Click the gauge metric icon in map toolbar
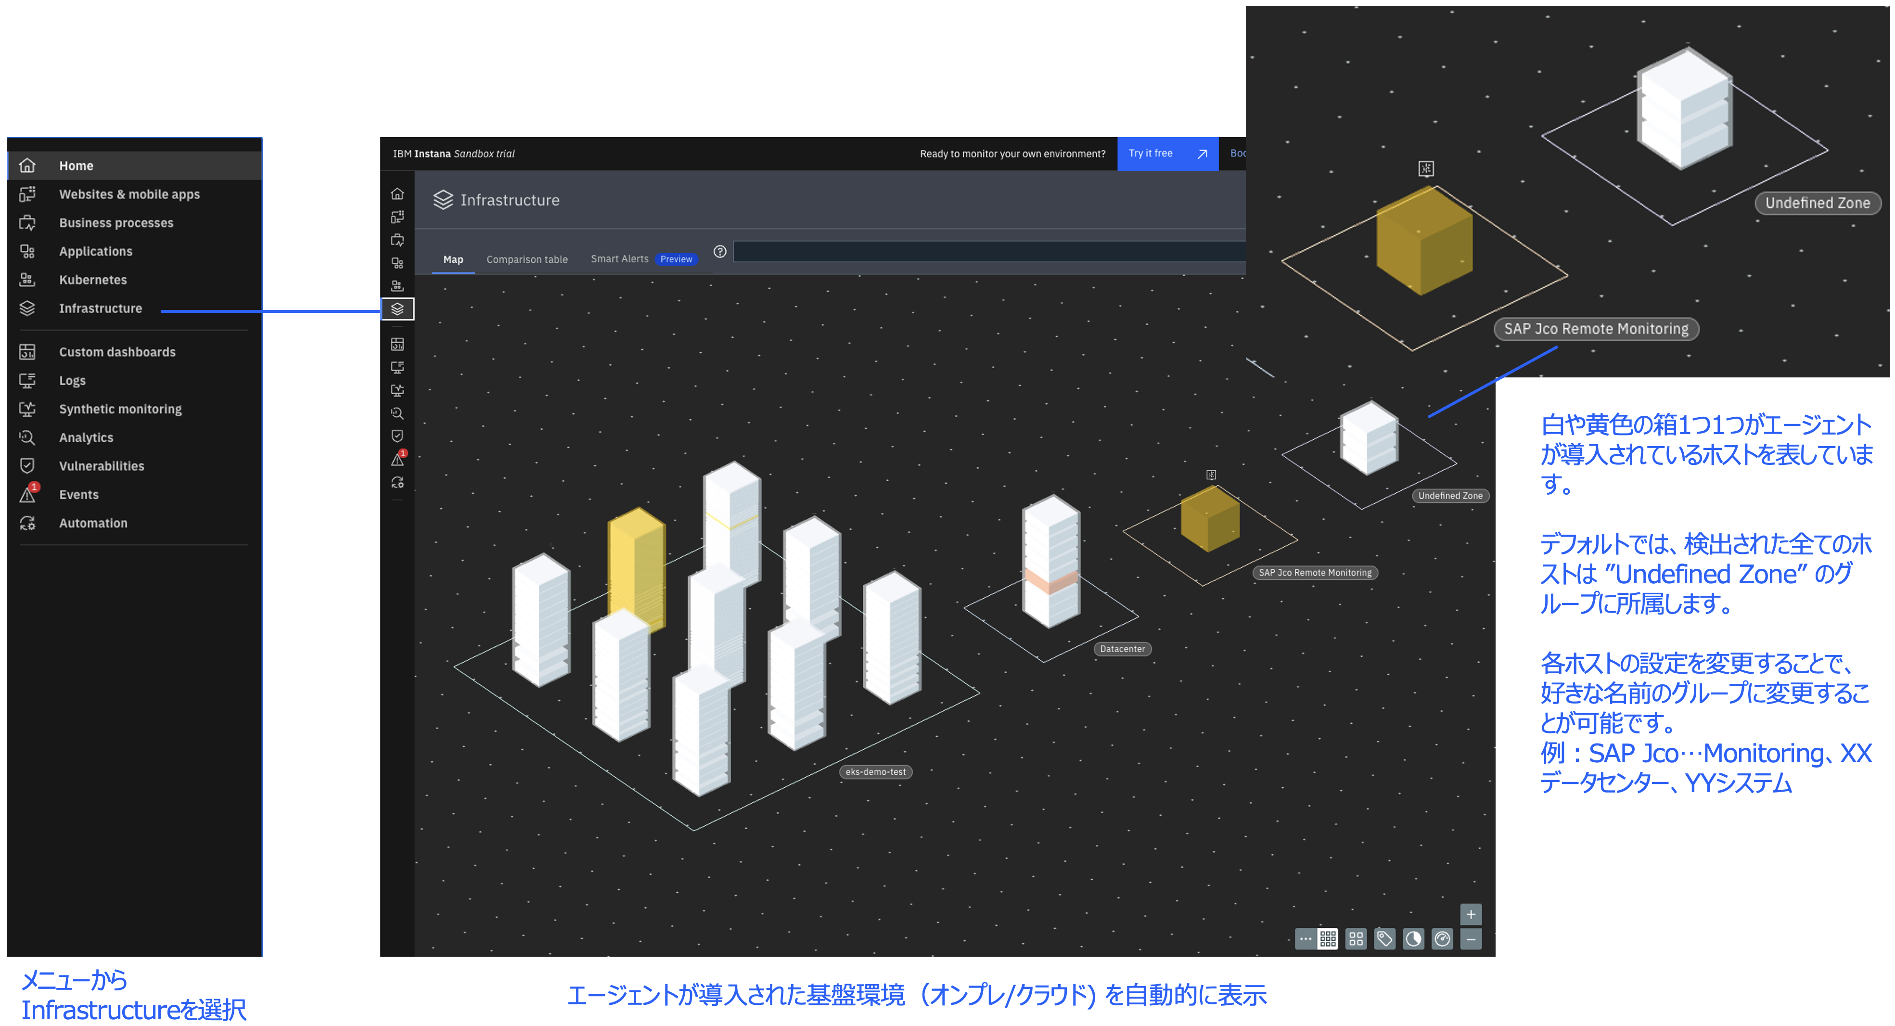The image size is (1895, 1026). click(1442, 938)
